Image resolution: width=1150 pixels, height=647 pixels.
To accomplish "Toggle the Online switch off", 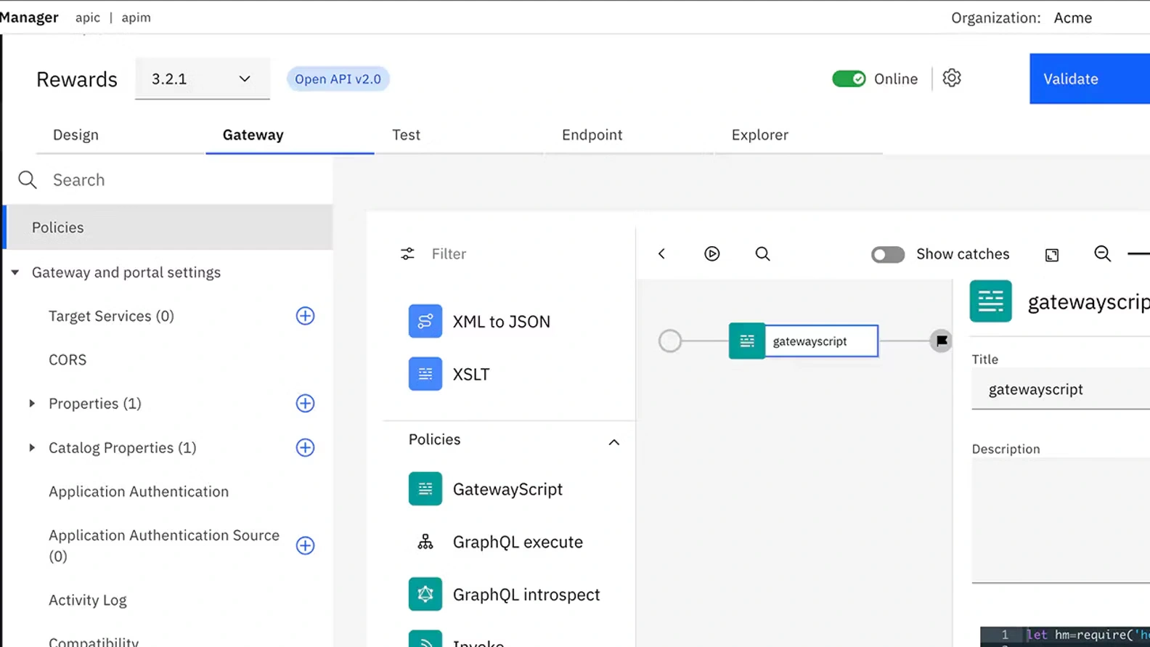I will pos(849,78).
